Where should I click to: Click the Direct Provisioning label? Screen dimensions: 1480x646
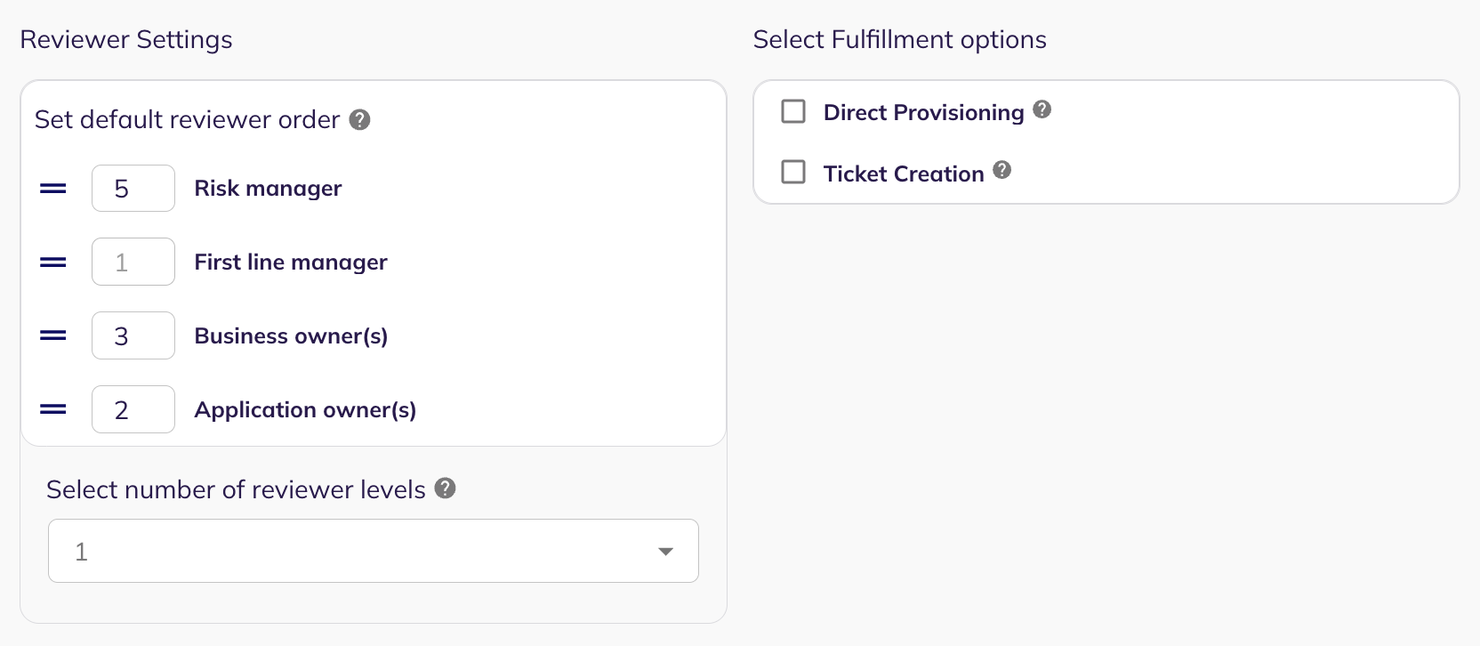click(x=924, y=112)
